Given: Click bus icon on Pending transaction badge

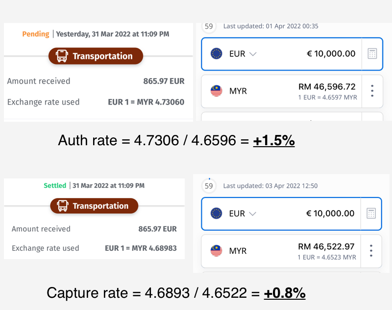Looking at the screenshot, I should (62, 56).
